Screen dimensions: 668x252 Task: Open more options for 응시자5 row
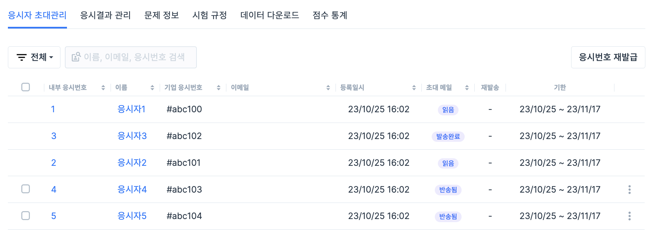pos(629,216)
